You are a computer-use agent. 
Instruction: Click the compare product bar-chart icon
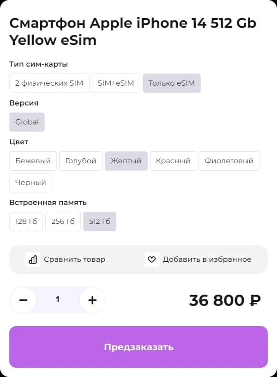coord(33,260)
